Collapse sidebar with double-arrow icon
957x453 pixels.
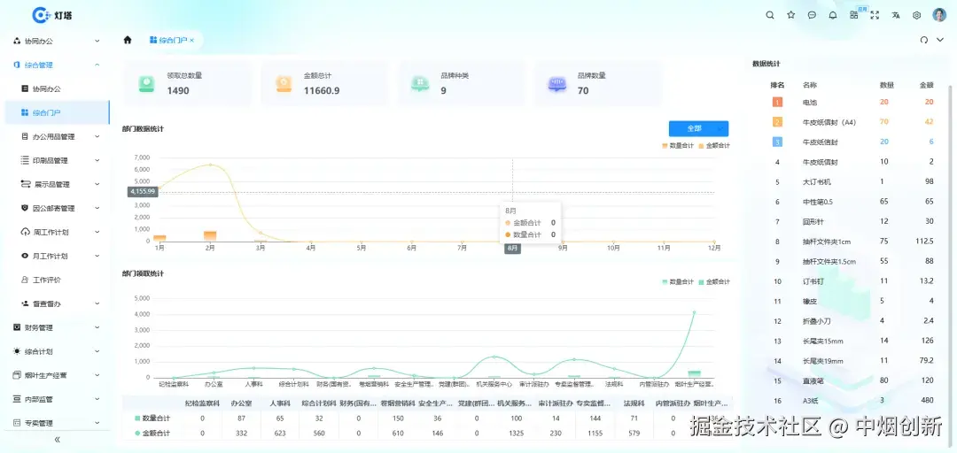pyautogui.click(x=58, y=439)
